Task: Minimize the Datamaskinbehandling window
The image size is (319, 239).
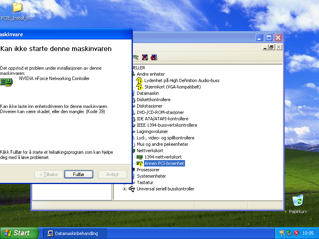Action: [260, 38]
